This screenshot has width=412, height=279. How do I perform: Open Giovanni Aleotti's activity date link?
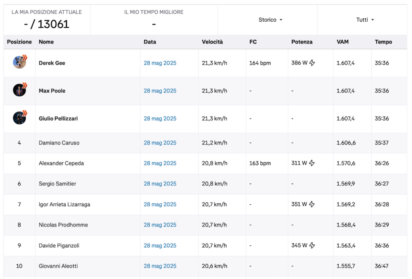(160, 266)
